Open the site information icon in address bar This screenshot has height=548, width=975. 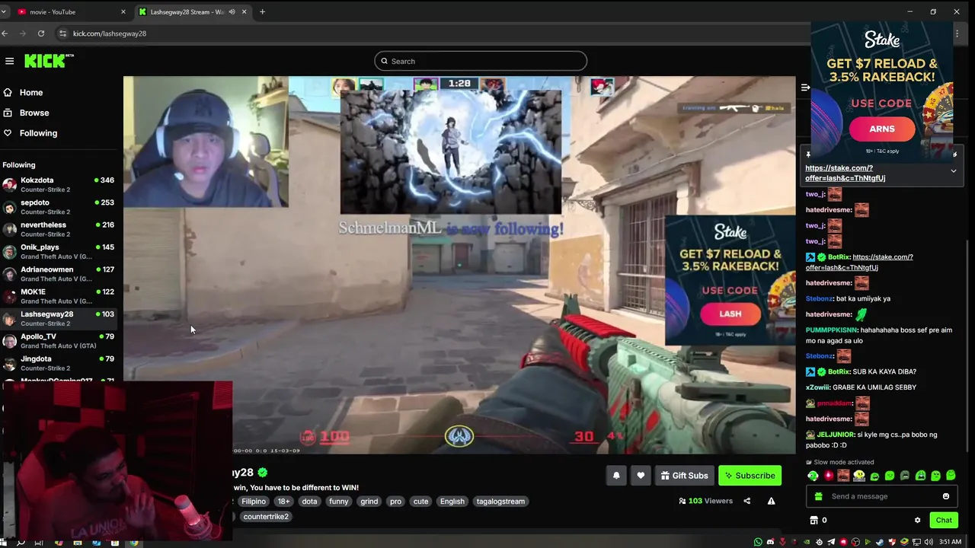[x=63, y=33]
